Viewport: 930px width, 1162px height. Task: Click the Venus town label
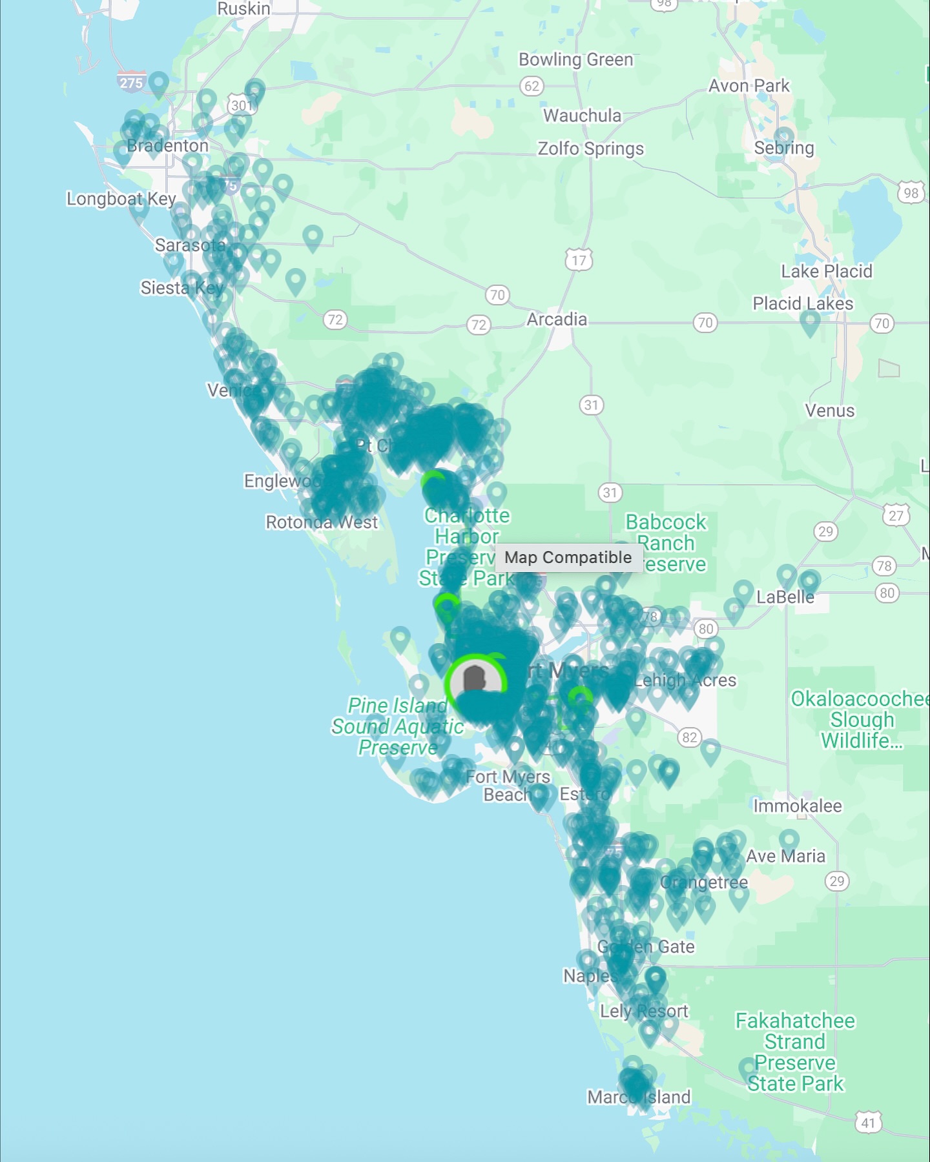click(830, 411)
